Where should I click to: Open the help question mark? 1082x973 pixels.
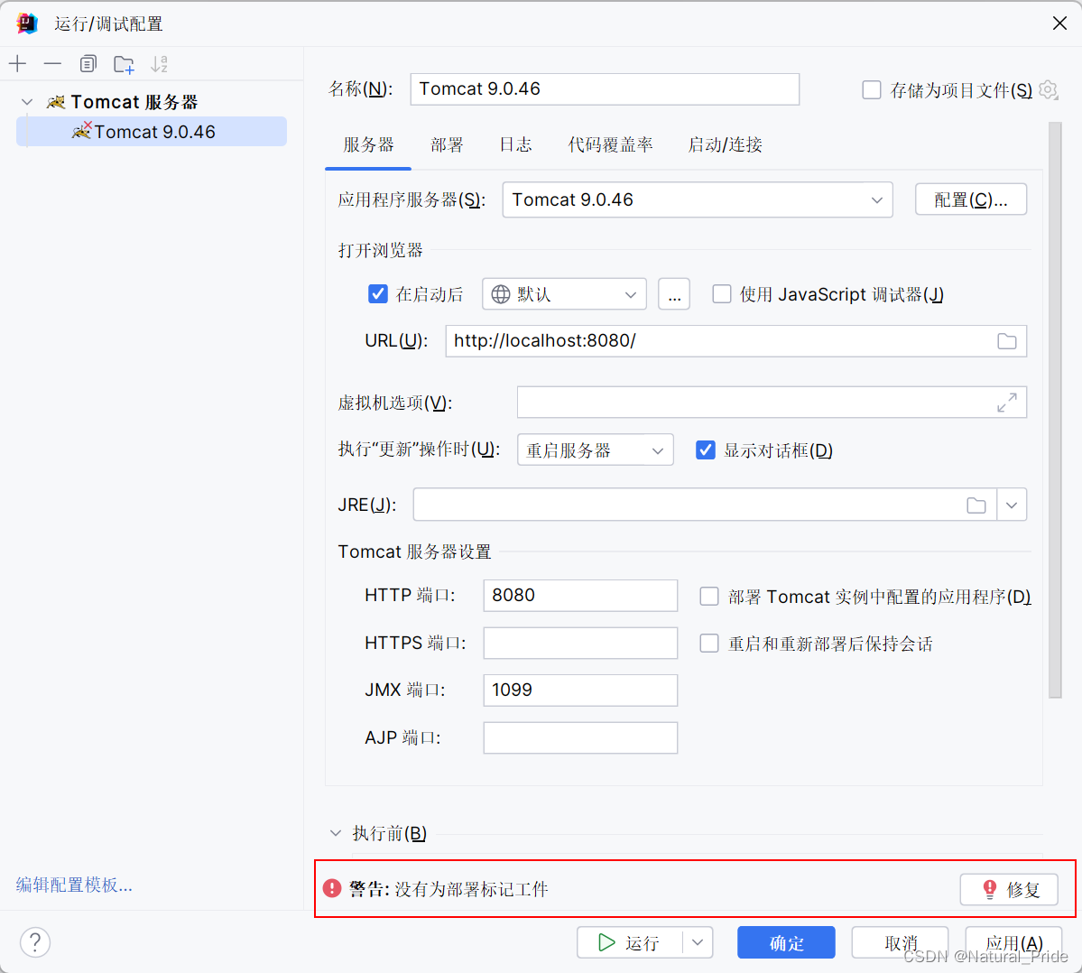point(35,942)
